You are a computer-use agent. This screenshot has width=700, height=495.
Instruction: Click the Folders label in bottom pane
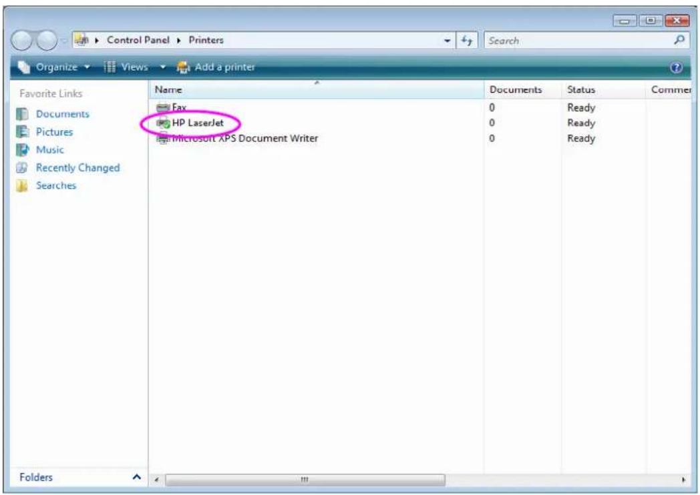pyautogui.click(x=35, y=477)
